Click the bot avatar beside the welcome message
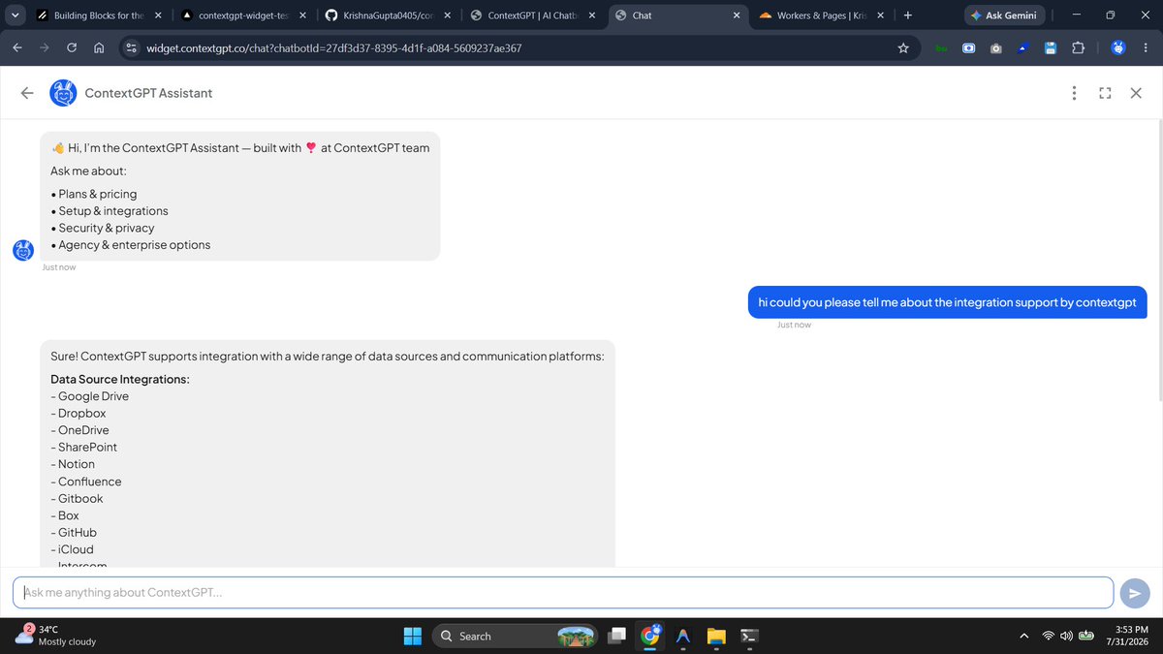 [23, 250]
